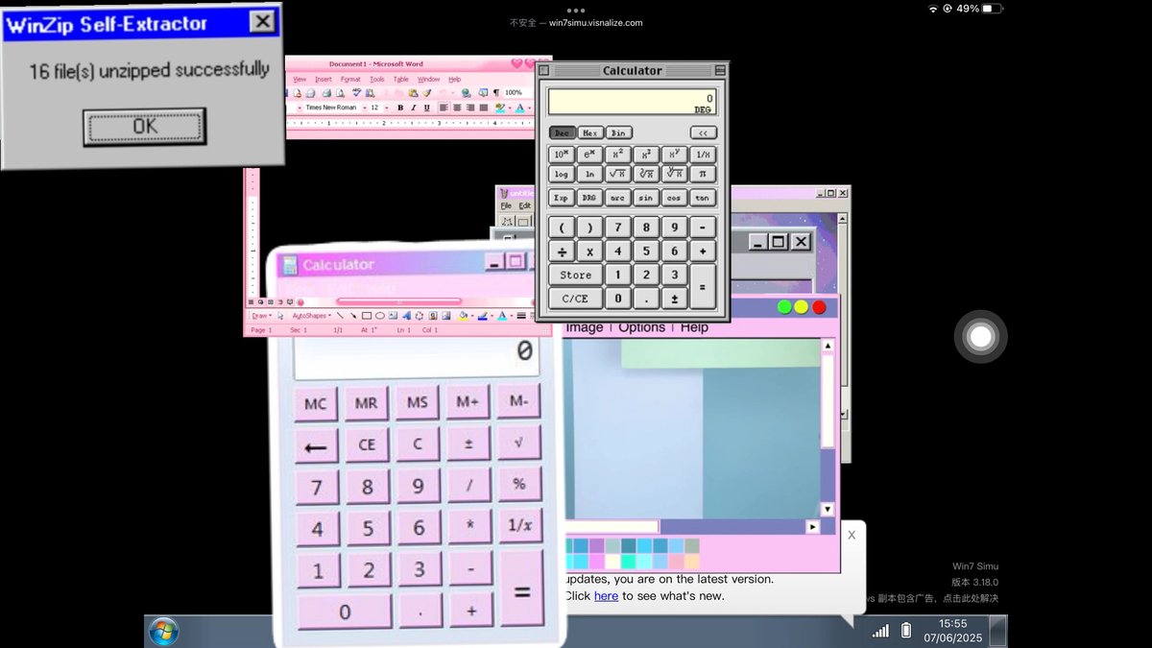Open the highlight color dropdown arrow in Word
Viewport: 1152px width, 648px height.
click(x=510, y=108)
